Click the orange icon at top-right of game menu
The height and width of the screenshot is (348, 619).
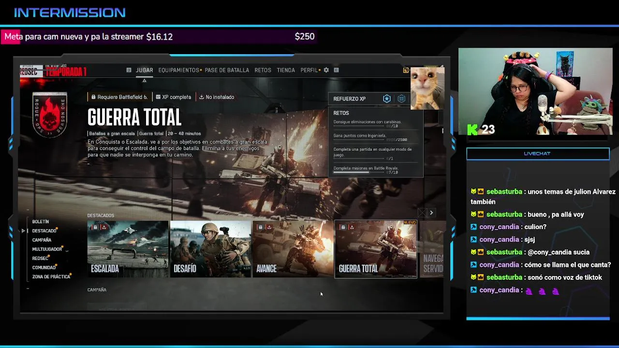pyautogui.click(x=406, y=71)
